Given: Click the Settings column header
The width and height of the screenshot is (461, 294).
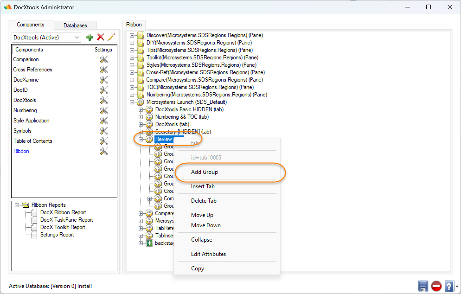Looking at the screenshot, I should point(103,50).
